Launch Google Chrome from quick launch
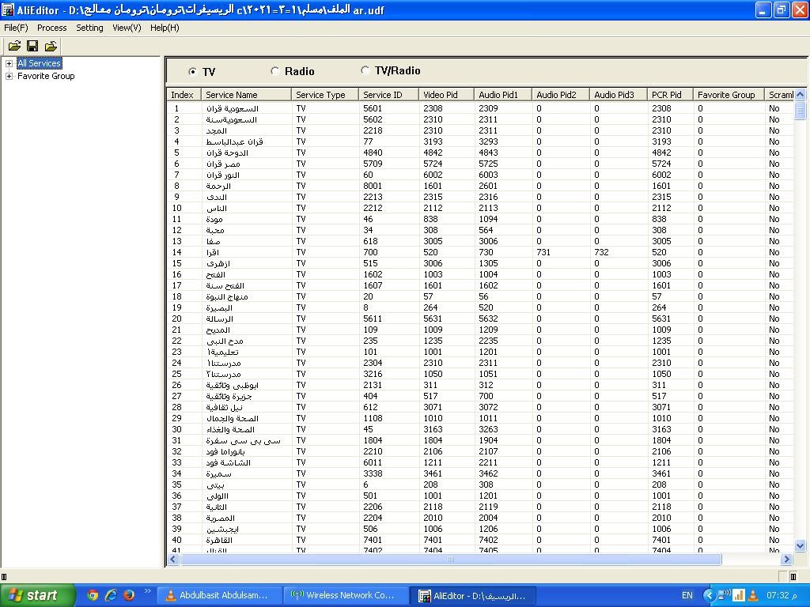 (93, 595)
